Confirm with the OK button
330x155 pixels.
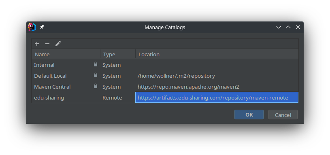point(249,115)
